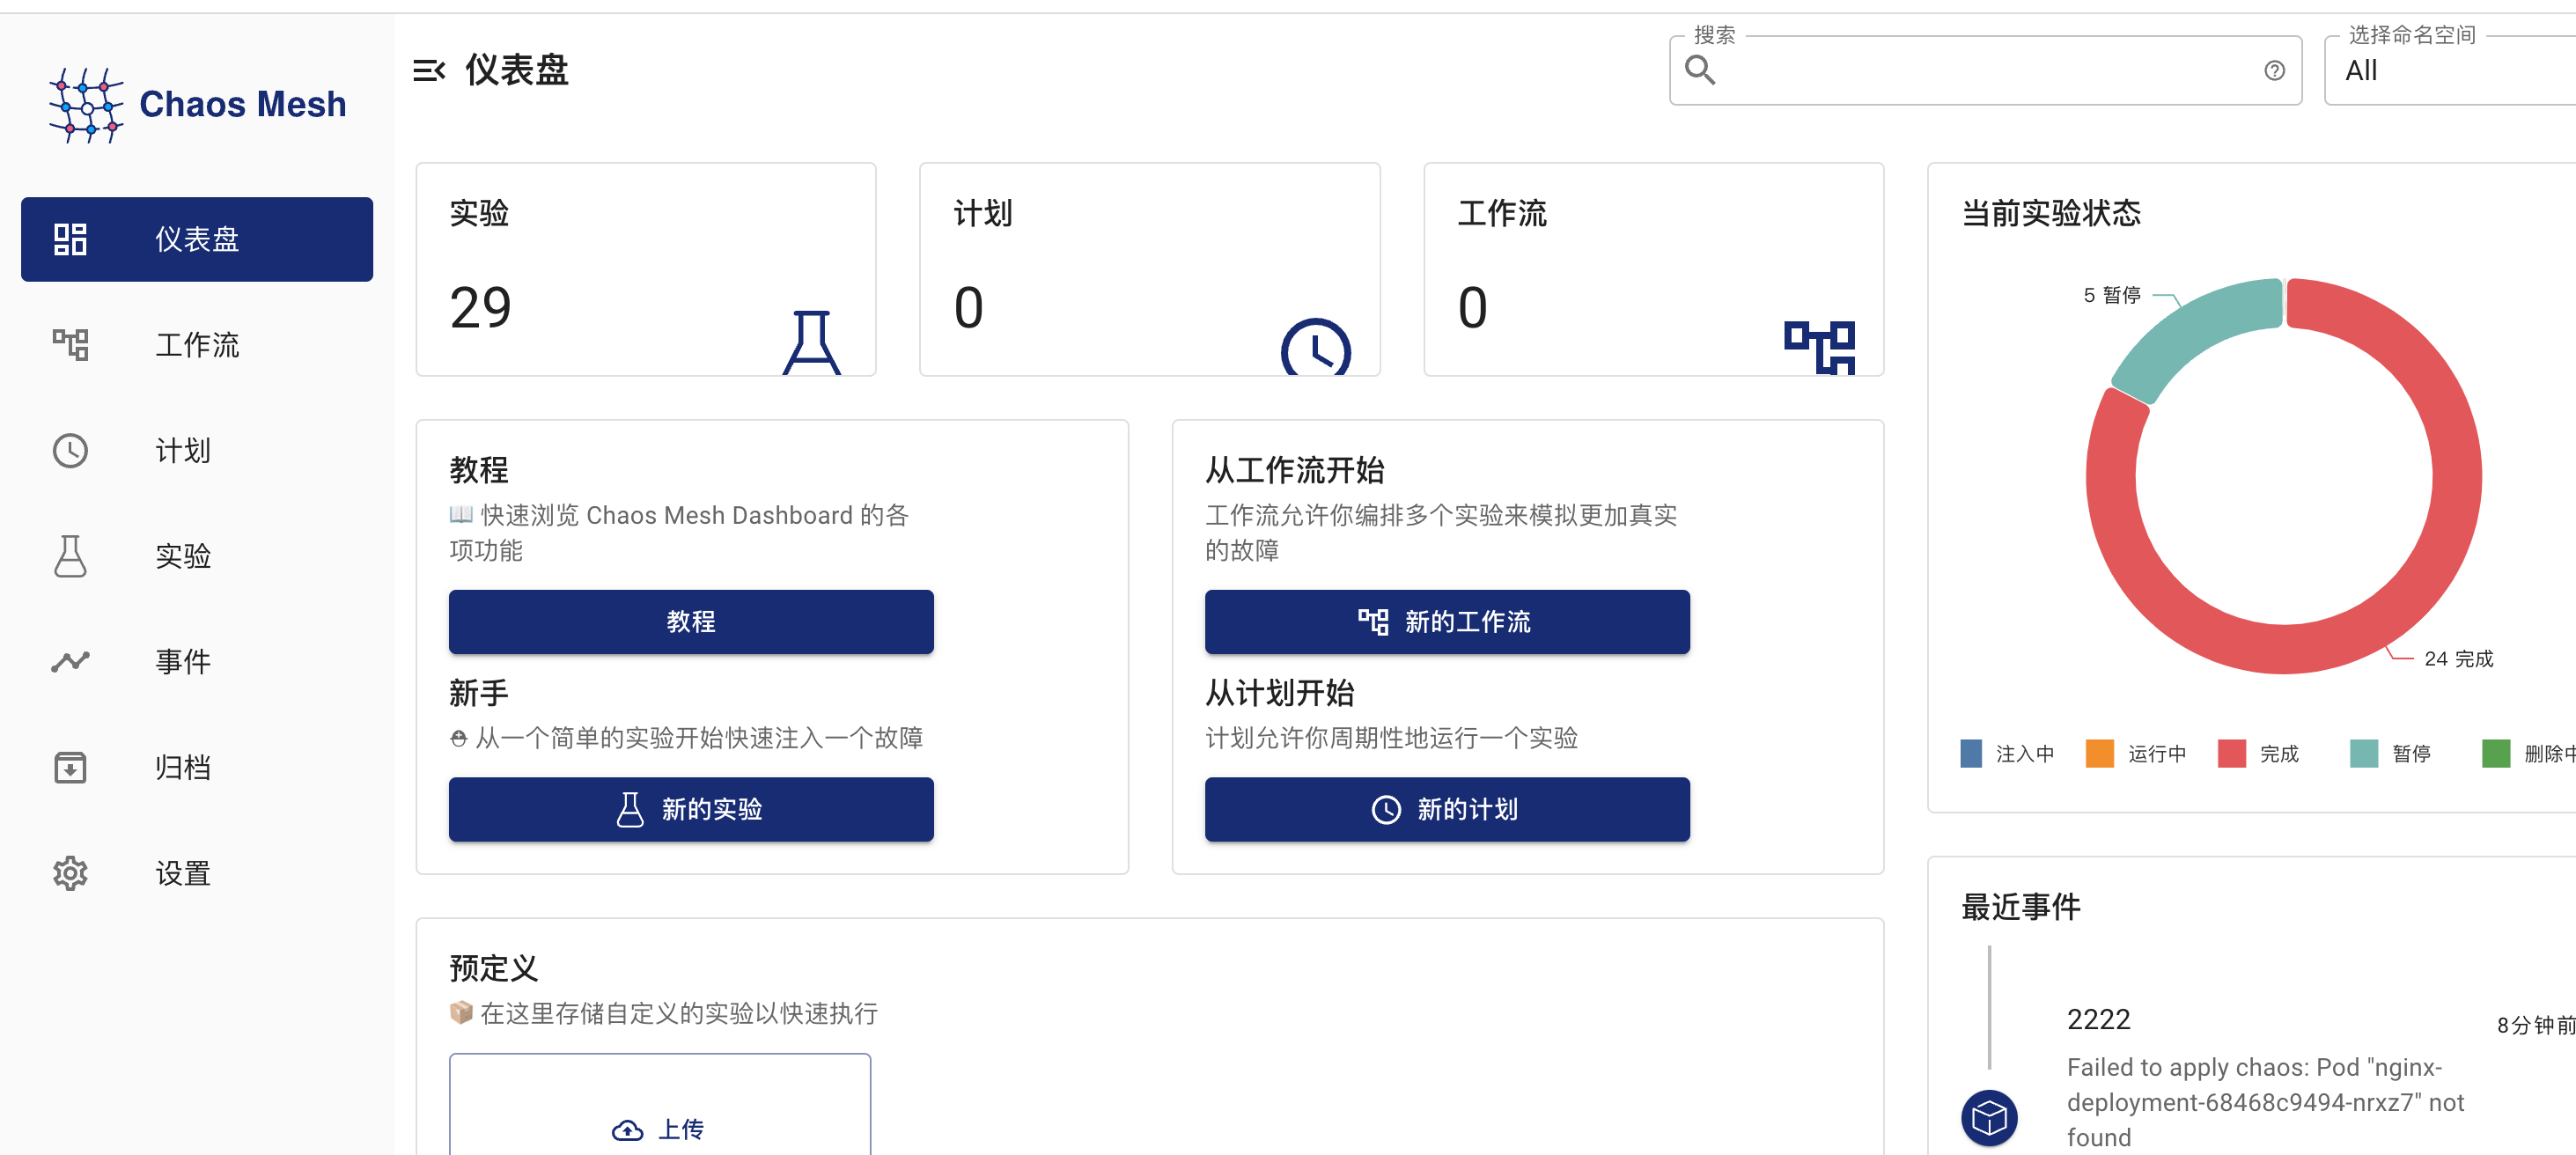Click the flask icon in 实验 card

click(x=811, y=343)
